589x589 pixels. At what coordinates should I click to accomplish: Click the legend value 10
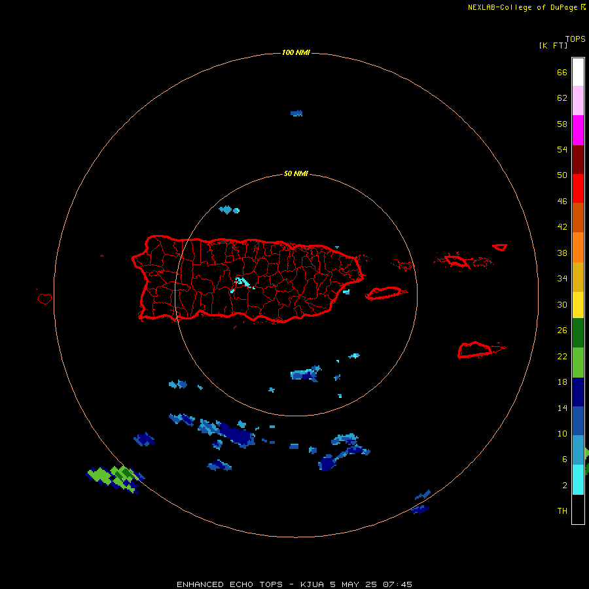point(562,433)
